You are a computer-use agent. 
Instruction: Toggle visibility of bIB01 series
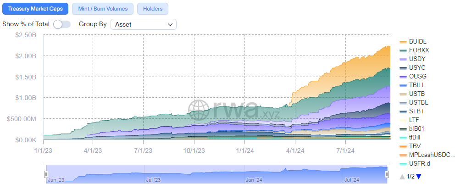[416, 128]
